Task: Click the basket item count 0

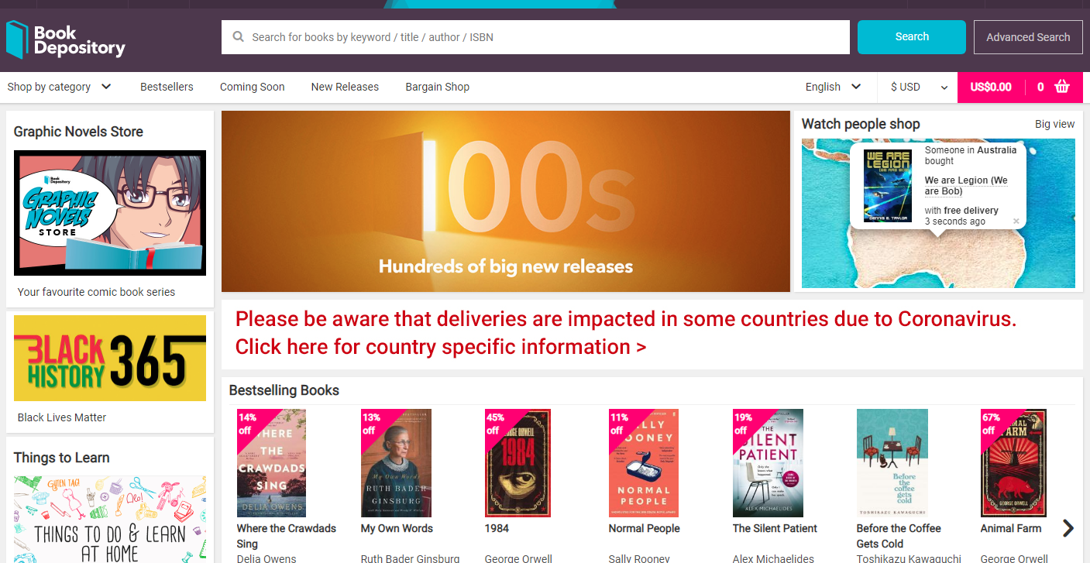Action: click(x=1040, y=87)
